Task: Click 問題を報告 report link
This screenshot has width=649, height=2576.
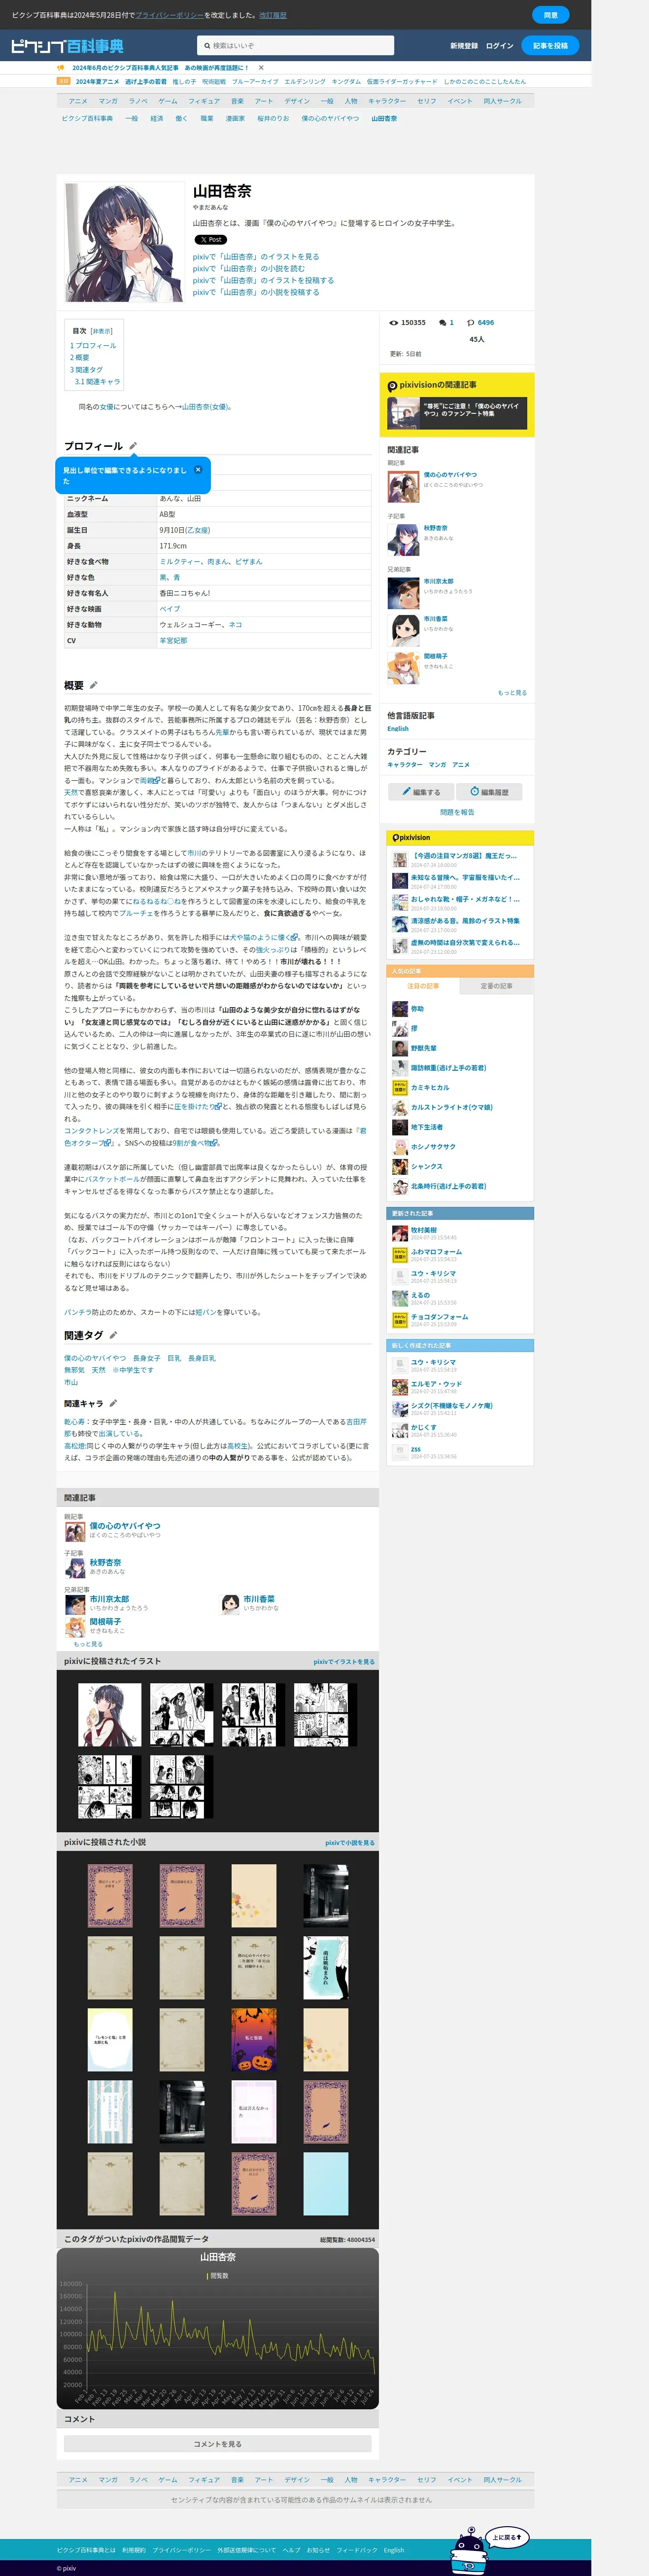Action: pyautogui.click(x=457, y=812)
